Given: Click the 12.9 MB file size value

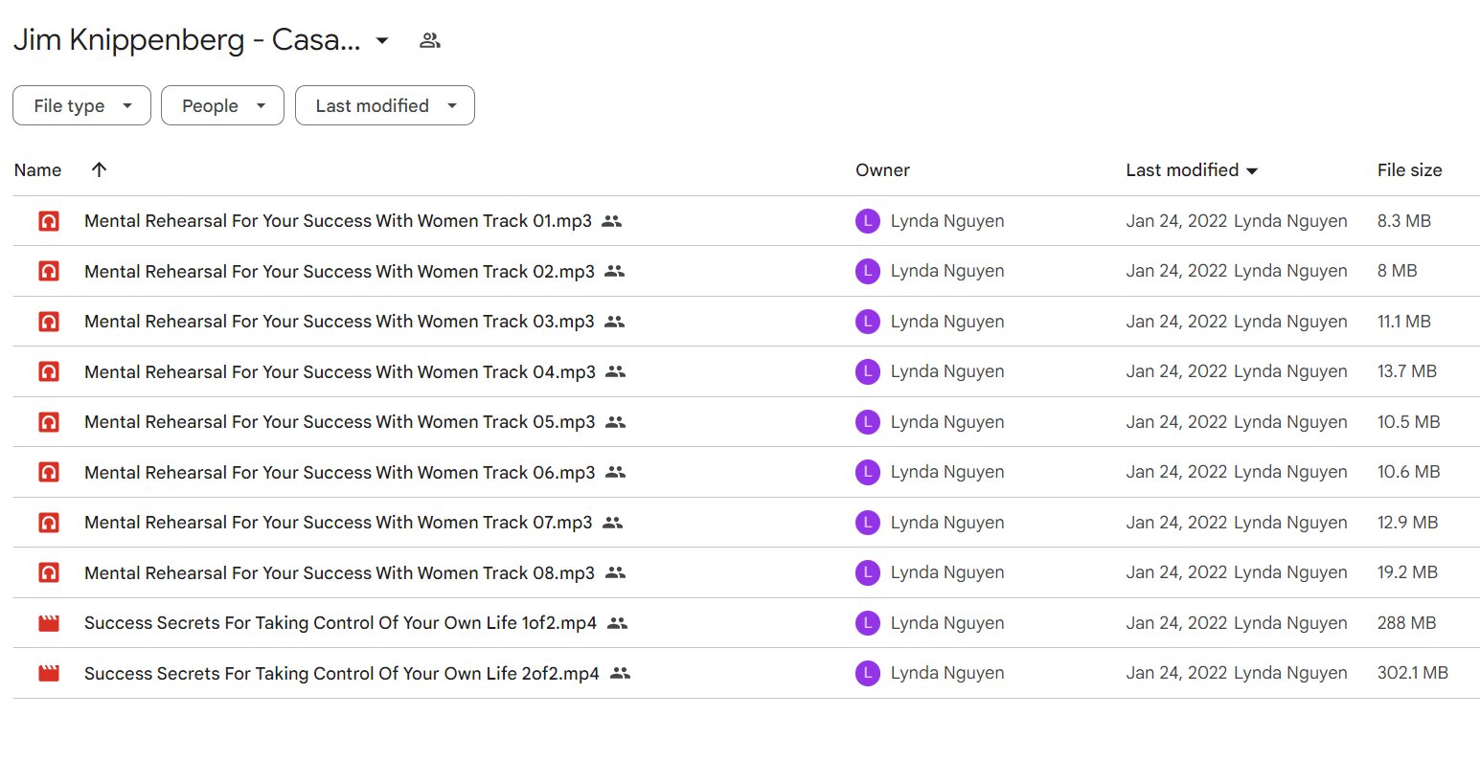Looking at the screenshot, I should tap(1408, 523).
